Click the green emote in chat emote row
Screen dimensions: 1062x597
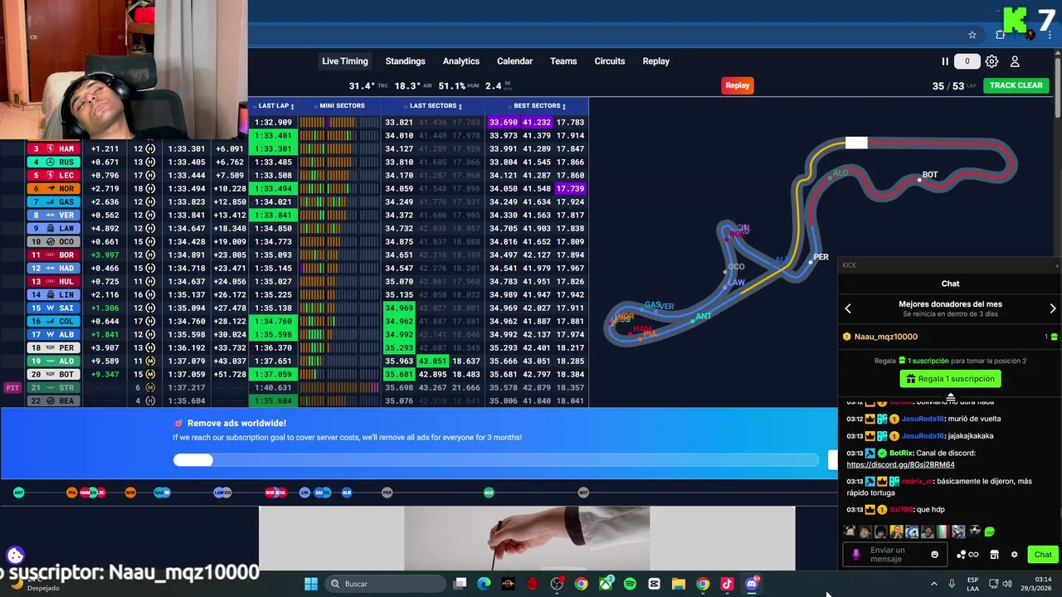[x=989, y=531]
